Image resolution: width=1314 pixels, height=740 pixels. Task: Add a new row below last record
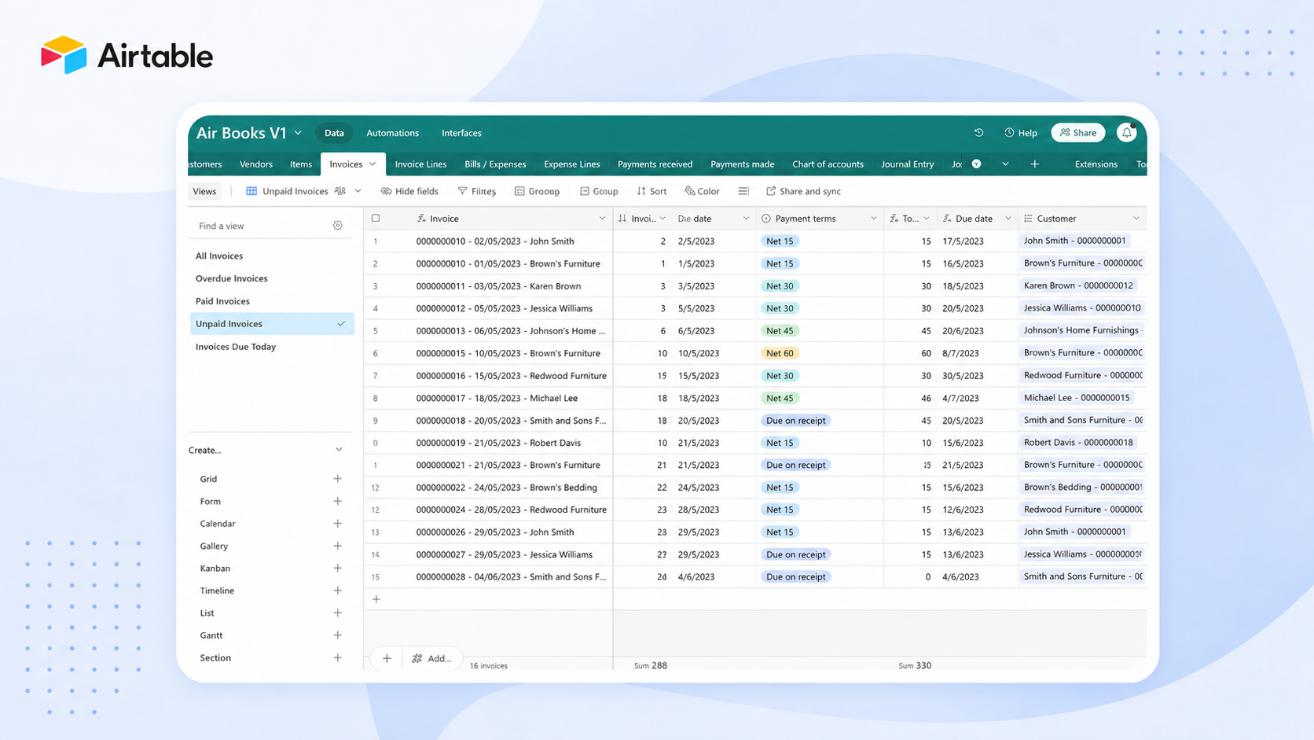click(376, 599)
